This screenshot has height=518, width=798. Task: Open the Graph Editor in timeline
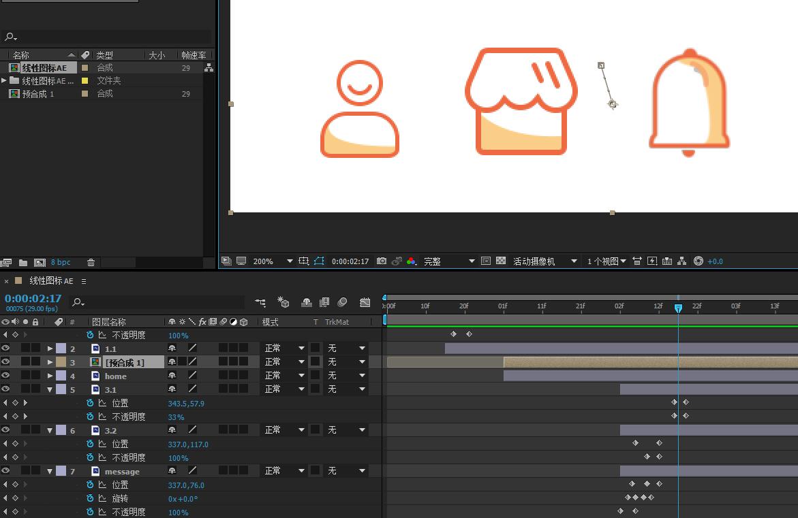(x=365, y=302)
